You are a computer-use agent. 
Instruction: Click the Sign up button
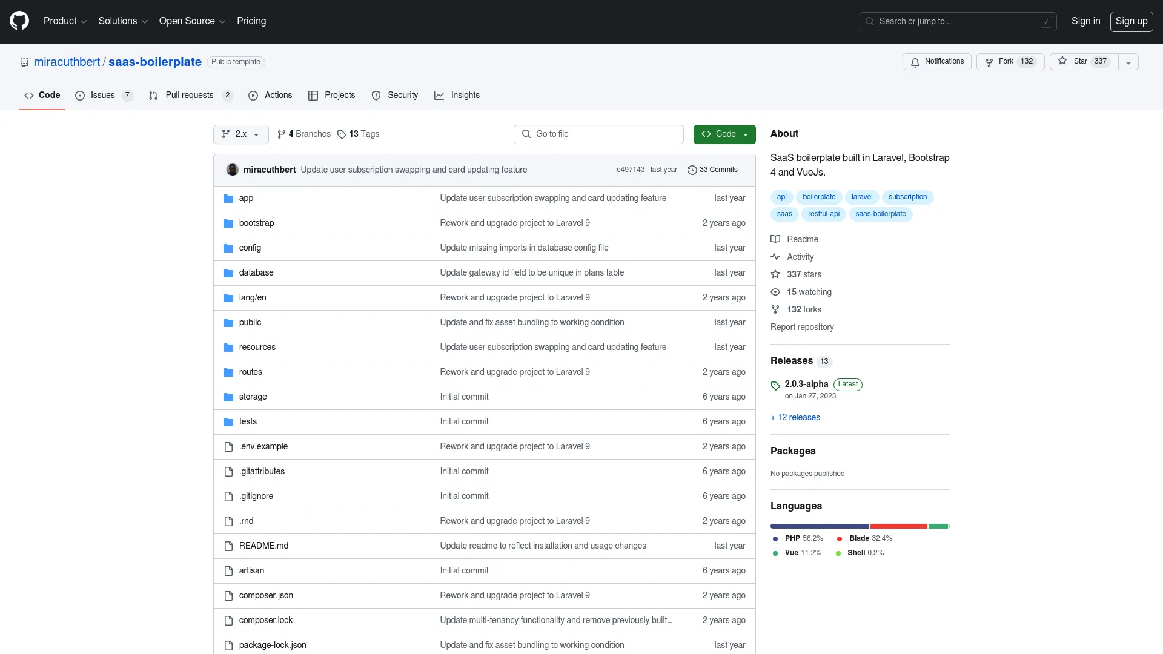(1131, 21)
